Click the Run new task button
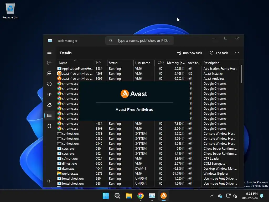269x202 pixels. pyautogui.click(x=189, y=53)
